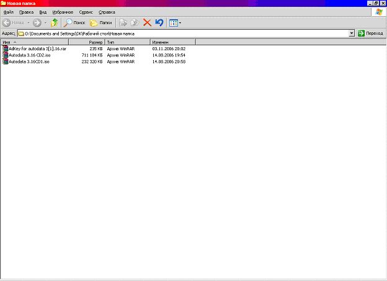Click WinRAR icon of Autodata 3.16CD1.iso

point(5,61)
